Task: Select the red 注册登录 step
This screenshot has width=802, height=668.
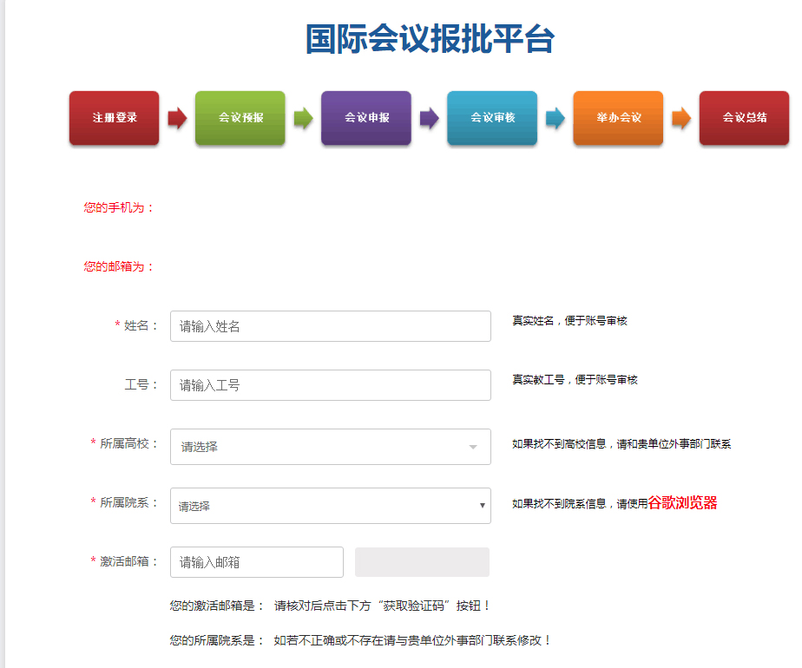Action: tap(114, 118)
